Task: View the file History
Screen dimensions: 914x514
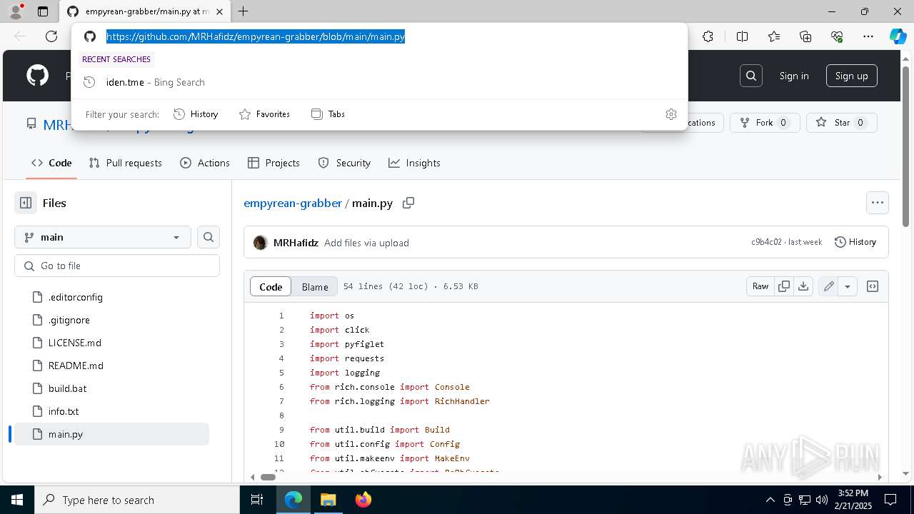Action: [855, 242]
